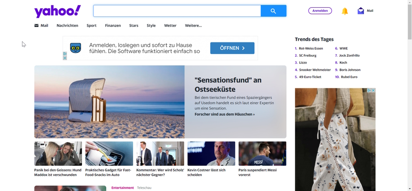Open the Boris Johnson trending topic
412x191 pixels.
pos(350,70)
